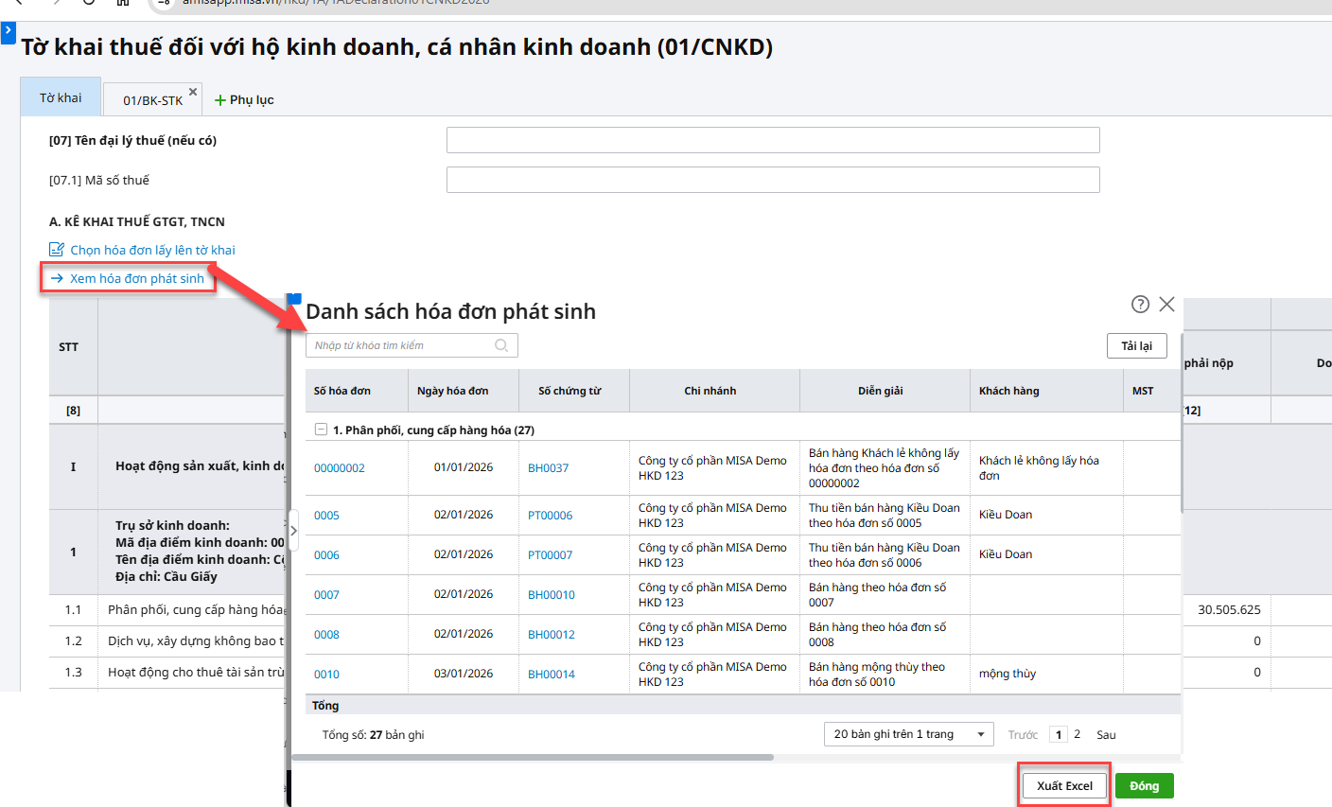Open the records per page dropdown
The width and height of the screenshot is (1332, 807).
pyautogui.click(x=909, y=734)
